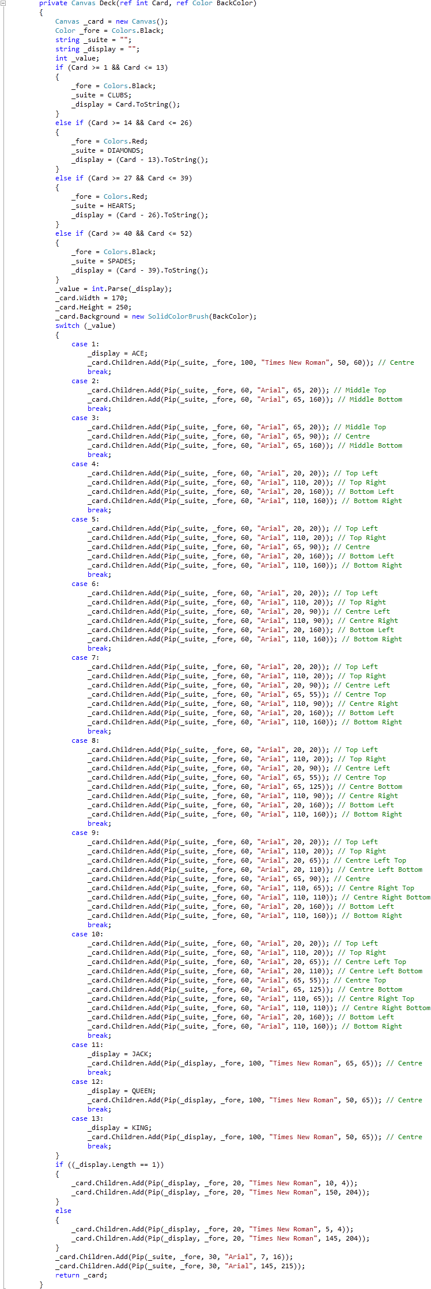Click the 'case 9:' label
This screenshot has width=431, height=1289.
(85, 833)
